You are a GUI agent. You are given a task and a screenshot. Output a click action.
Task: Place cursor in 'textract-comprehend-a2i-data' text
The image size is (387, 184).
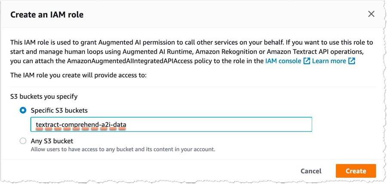(x=81, y=125)
